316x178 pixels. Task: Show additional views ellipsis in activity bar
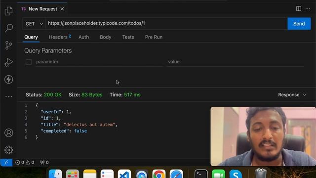pos(8,97)
